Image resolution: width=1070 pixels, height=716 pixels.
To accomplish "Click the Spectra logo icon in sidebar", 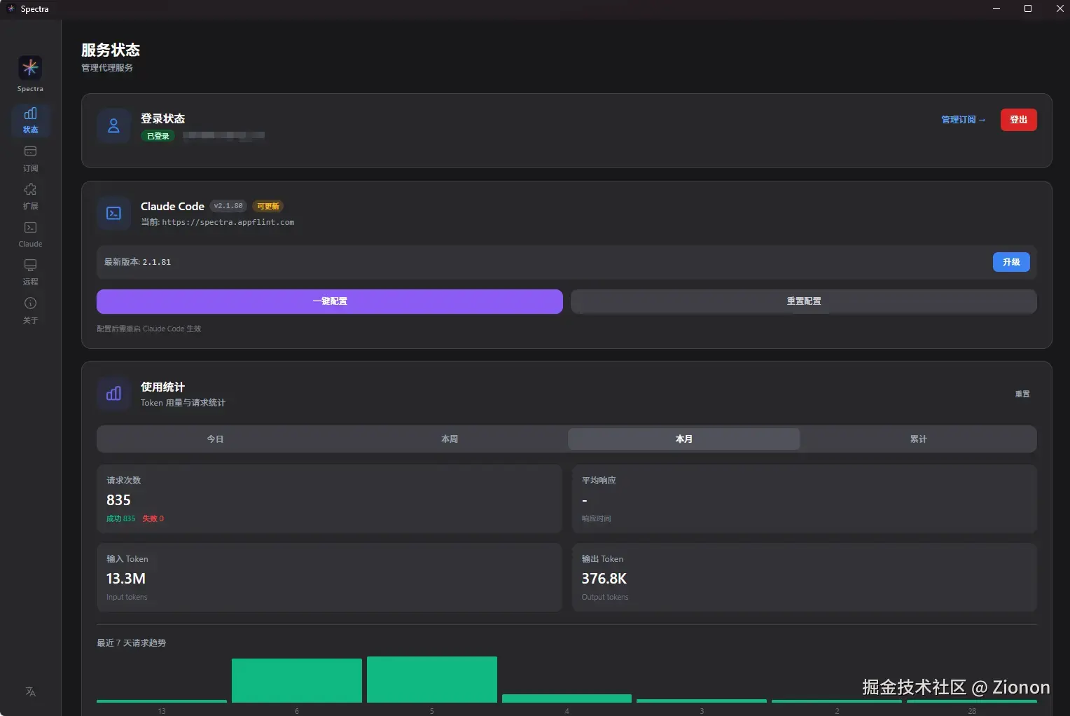I will 30,68.
